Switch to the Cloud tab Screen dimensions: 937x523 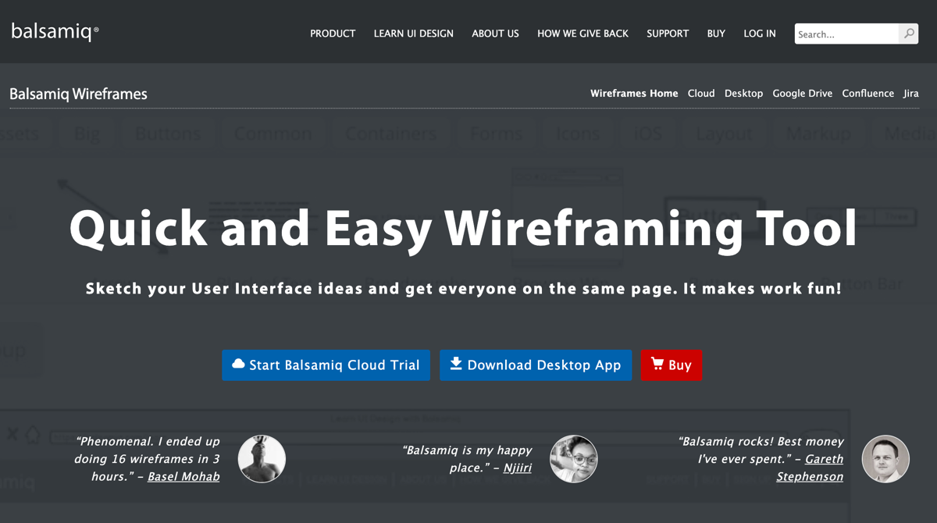[701, 94]
